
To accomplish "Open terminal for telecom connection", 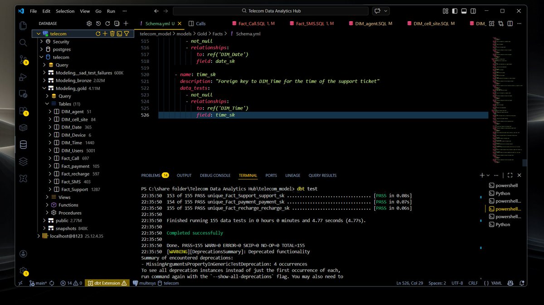I will tap(119, 33).
